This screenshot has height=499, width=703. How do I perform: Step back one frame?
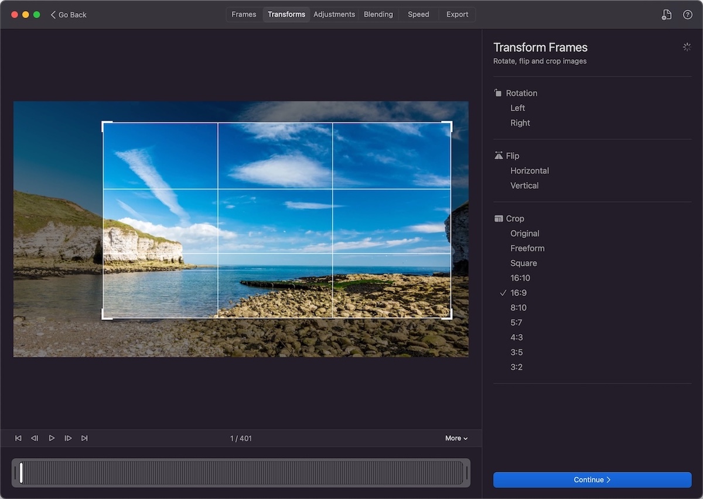coord(35,438)
